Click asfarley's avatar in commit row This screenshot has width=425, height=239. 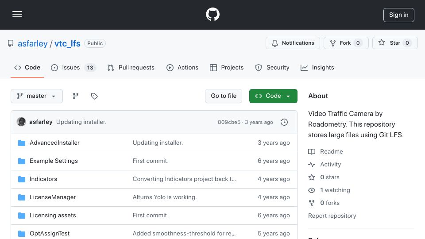pyautogui.click(x=21, y=122)
